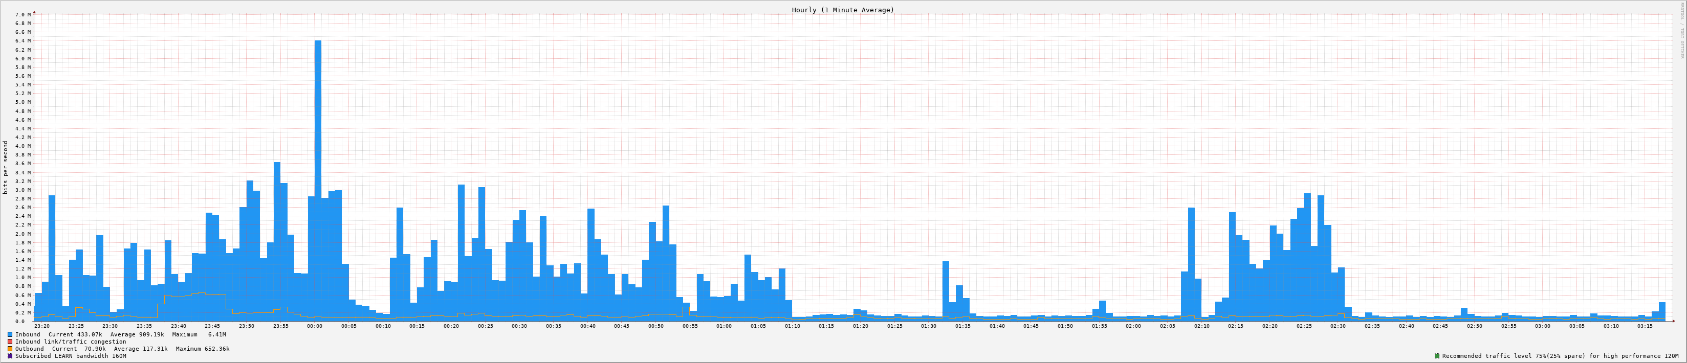Screen dimensions: 1687x363
Task: Click the 7.0 M y-axis value
Action: (23, 14)
